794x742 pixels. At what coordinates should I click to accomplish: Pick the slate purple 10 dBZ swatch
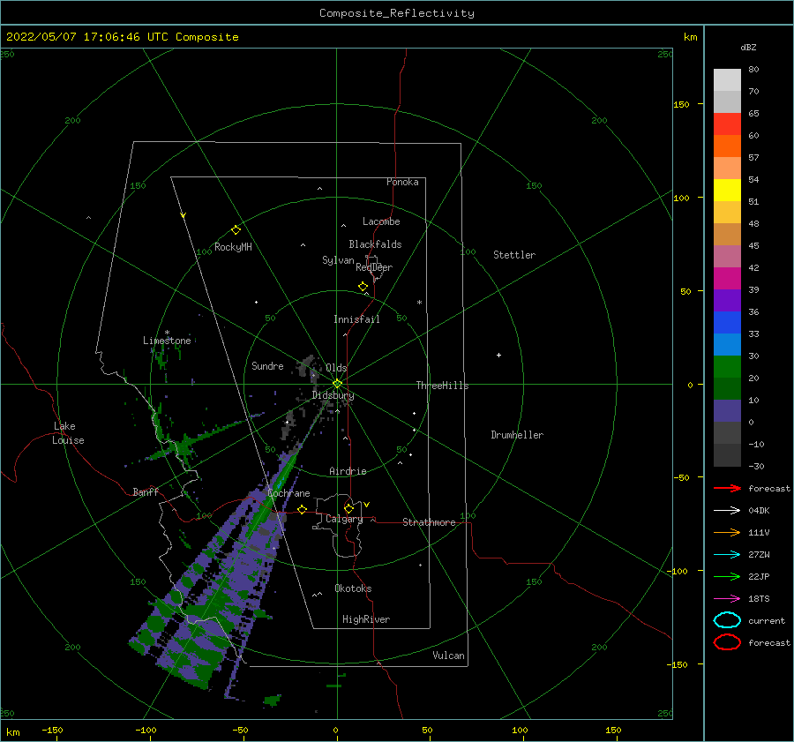(x=727, y=411)
